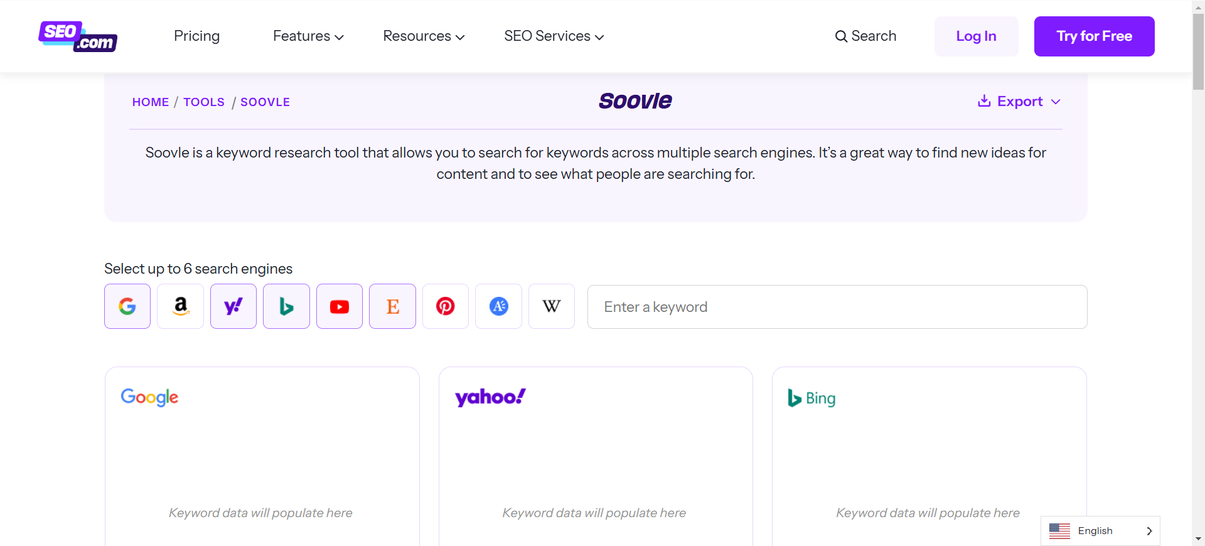The image size is (1205, 546).
Task: Click the Log In button
Action: (976, 36)
